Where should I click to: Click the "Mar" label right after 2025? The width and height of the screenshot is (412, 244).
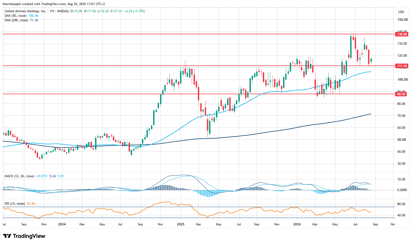pos(198,224)
